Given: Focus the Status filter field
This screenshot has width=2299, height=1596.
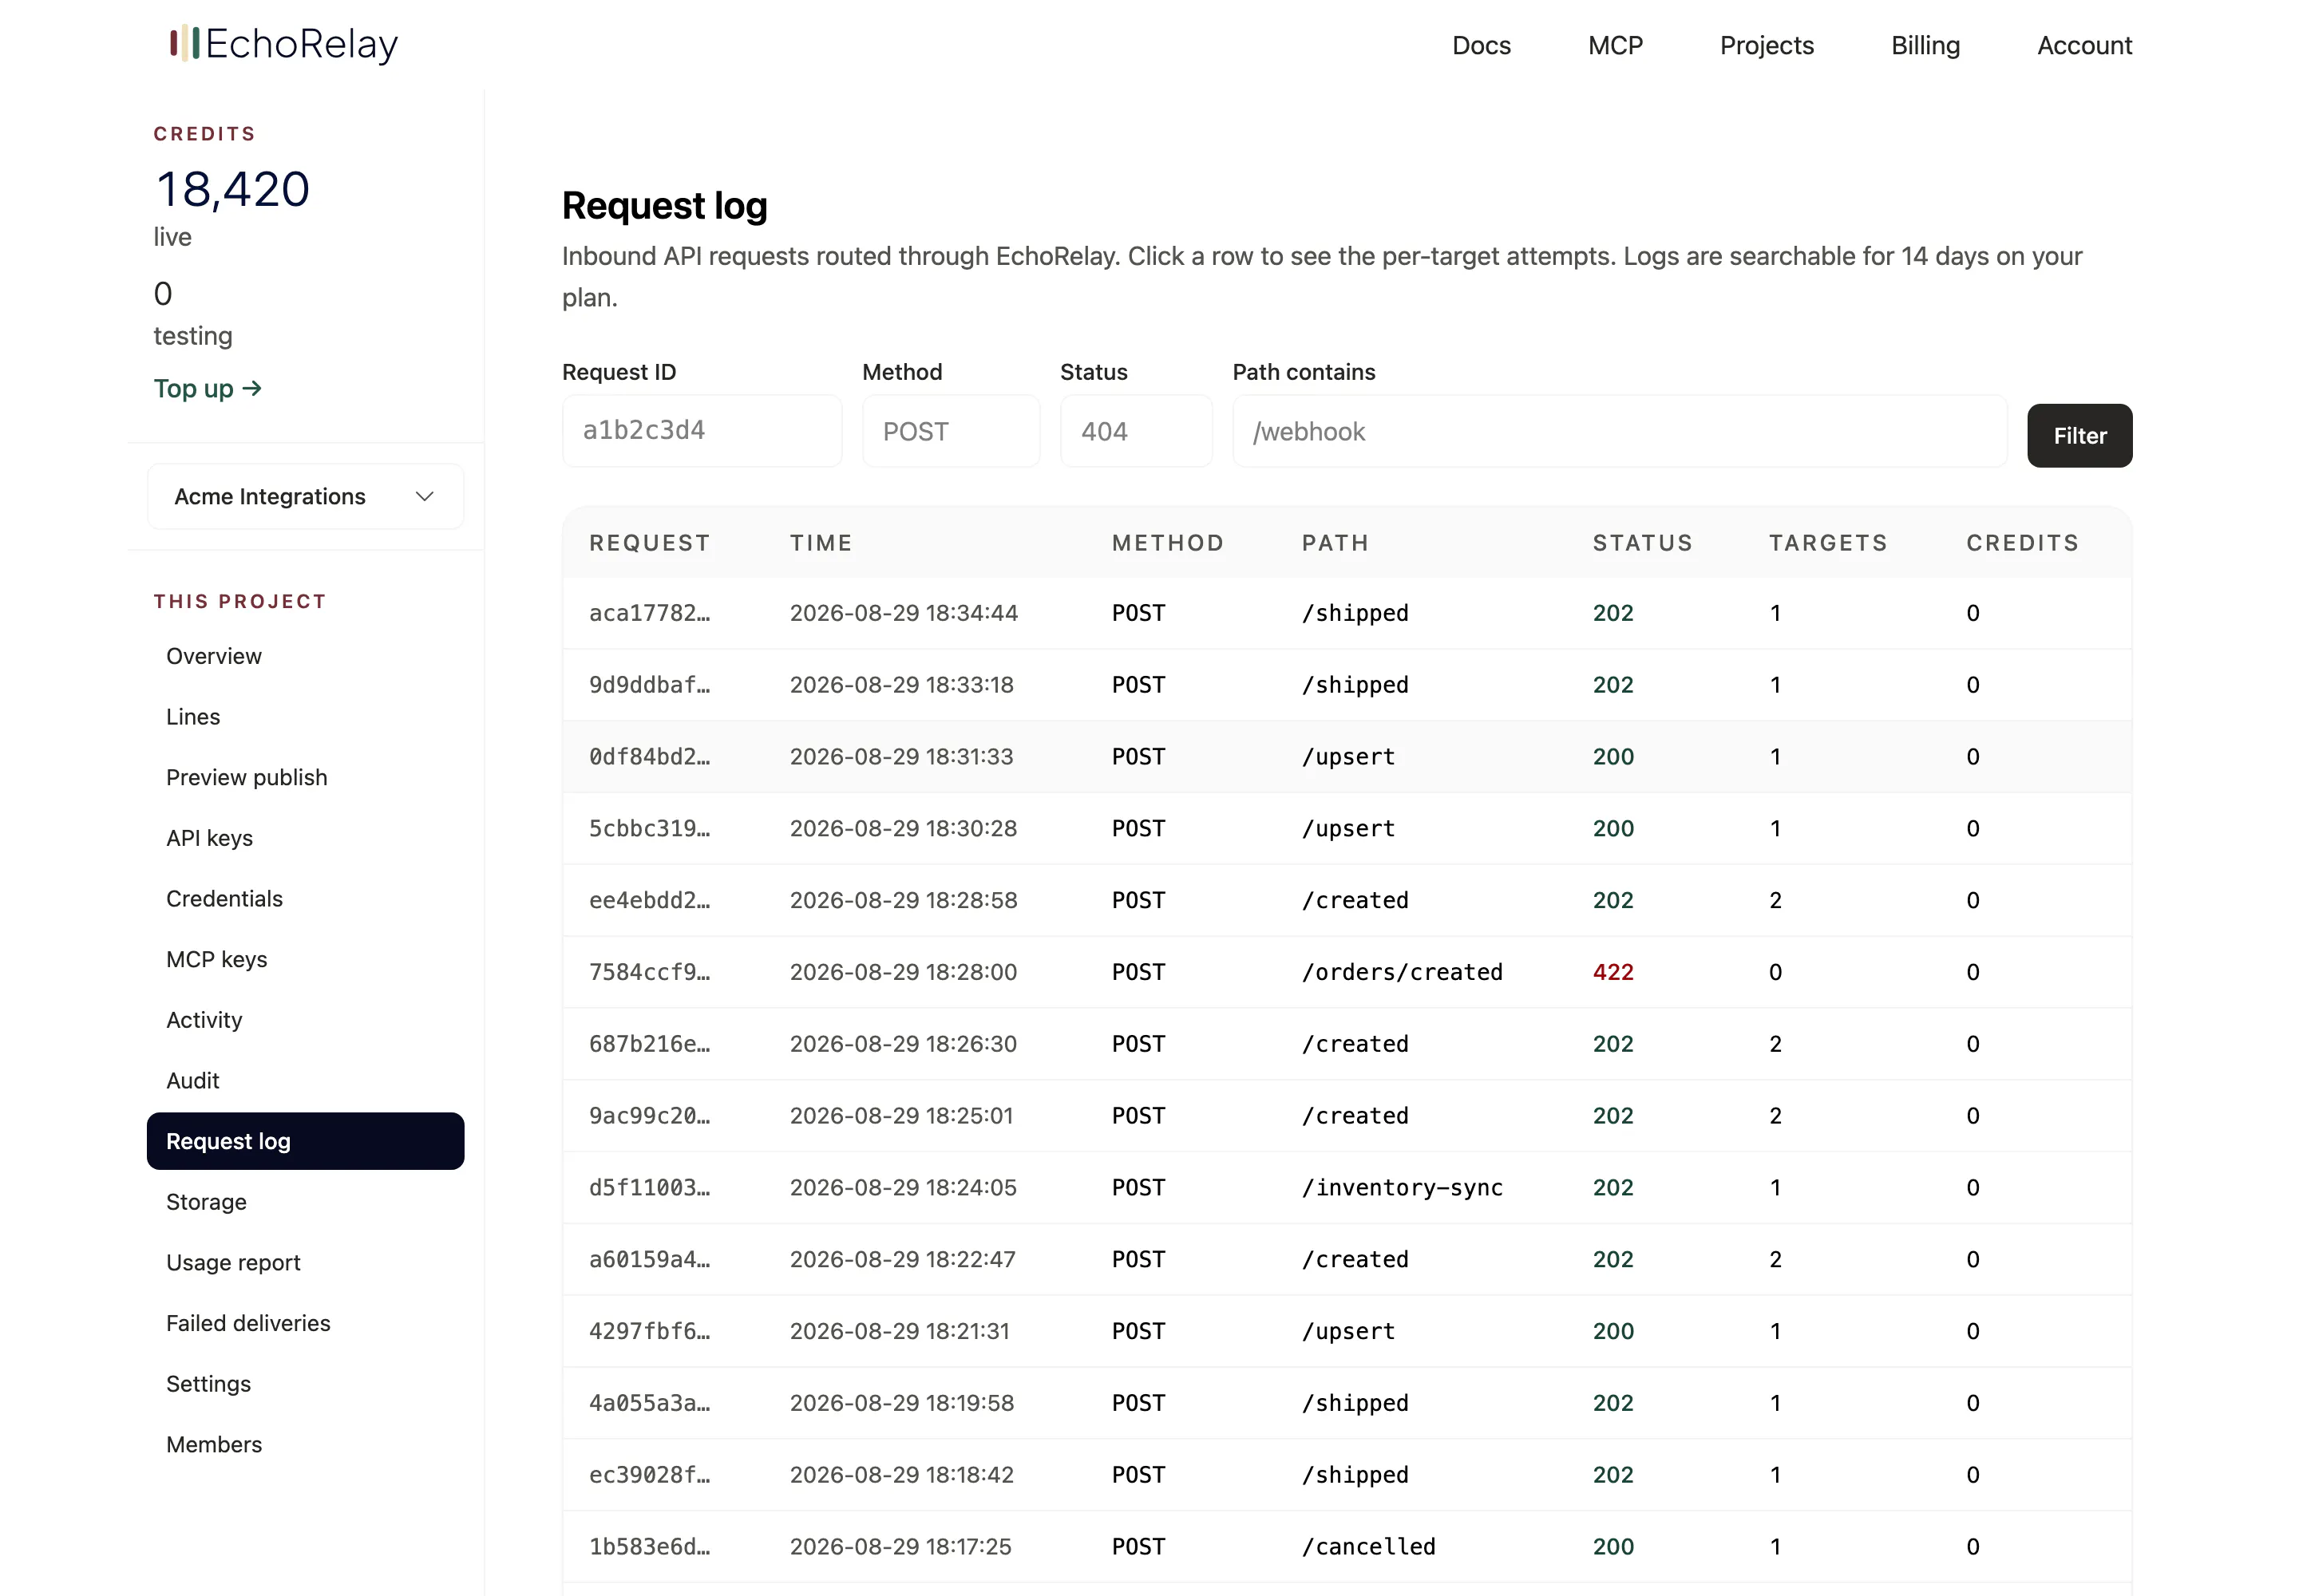Looking at the screenshot, I should point(1135,431).
